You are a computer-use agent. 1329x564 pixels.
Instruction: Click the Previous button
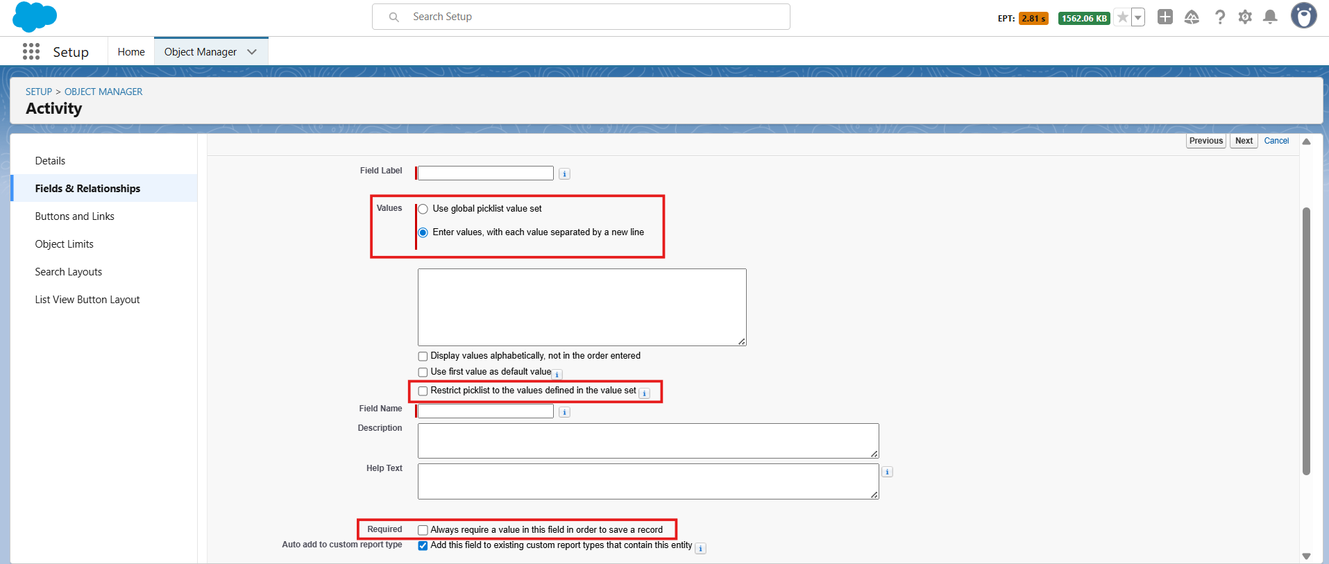[x=1206, y=141]
